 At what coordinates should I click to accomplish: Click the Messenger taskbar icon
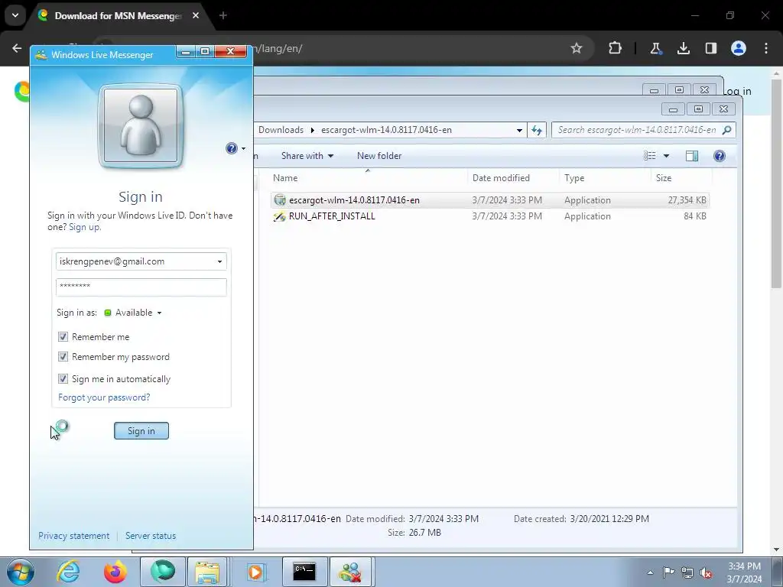coord(350,572)
